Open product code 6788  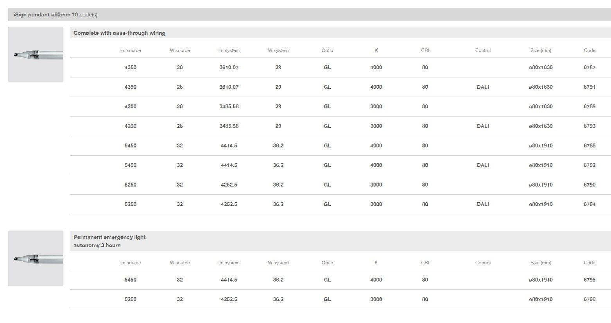coord(589,145)
